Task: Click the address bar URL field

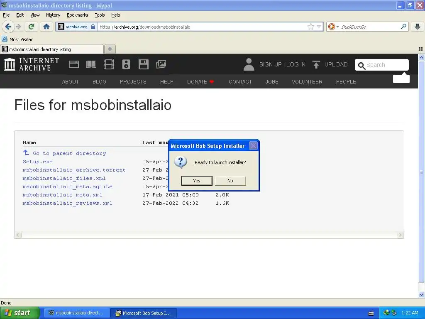Action: (x=202, y=27)
